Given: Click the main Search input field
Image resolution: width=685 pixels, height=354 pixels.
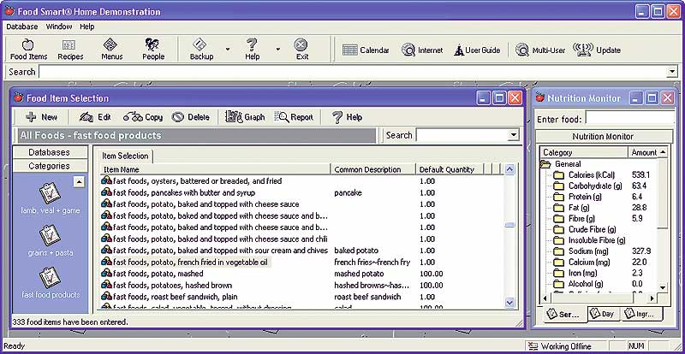Looking at the screenshot, I should pos(352,72).
